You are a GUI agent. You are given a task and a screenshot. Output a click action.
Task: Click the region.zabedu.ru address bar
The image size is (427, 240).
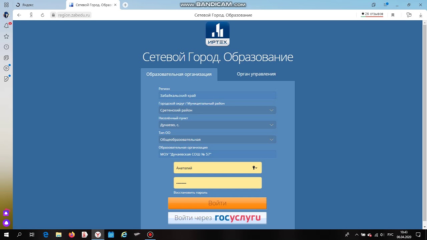coord(74,15)
